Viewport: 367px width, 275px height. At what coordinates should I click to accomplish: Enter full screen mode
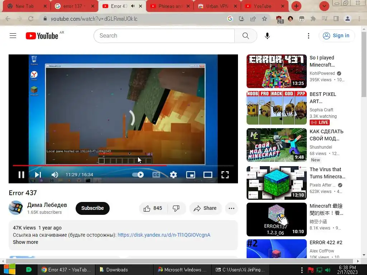(225, 174)
